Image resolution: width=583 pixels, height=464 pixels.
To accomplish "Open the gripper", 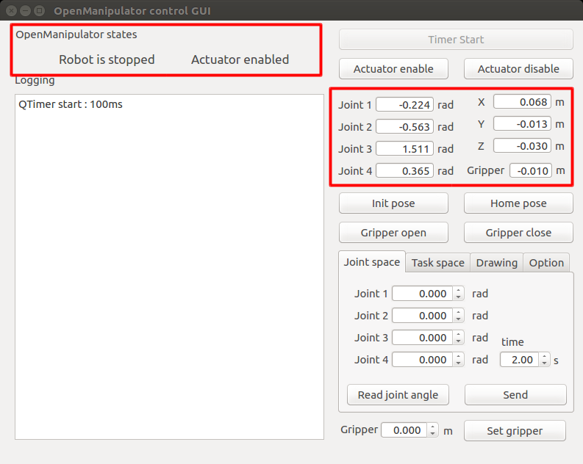I will (x=393, y=233).
